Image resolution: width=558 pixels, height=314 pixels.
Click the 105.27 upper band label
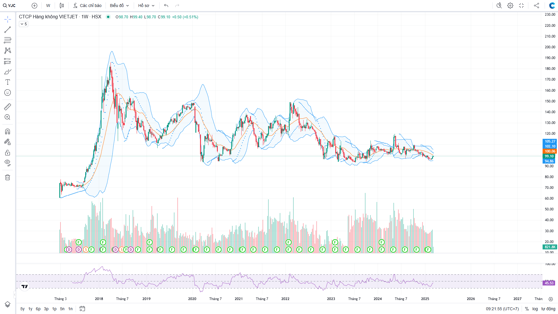(x=550, y=141)
